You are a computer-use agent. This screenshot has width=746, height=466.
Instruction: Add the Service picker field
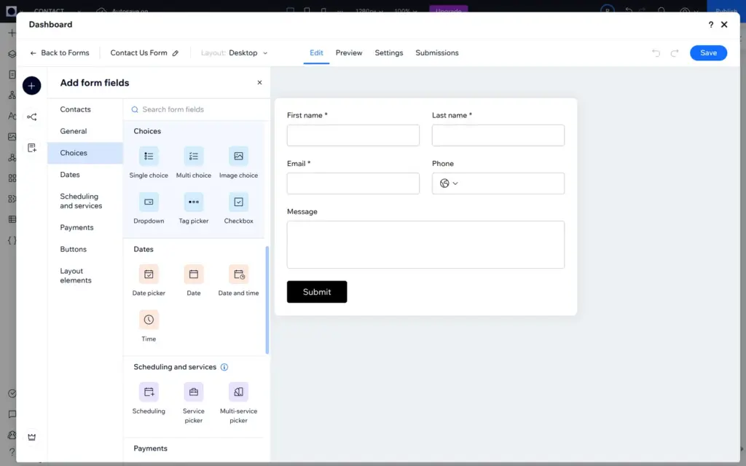pos(194,403)
